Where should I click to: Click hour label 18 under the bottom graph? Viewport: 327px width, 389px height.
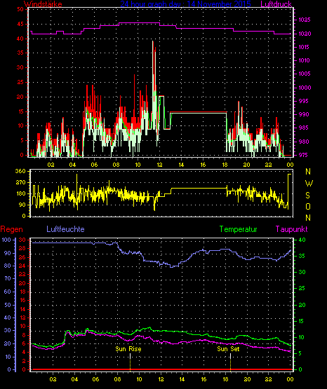point(225,379)
